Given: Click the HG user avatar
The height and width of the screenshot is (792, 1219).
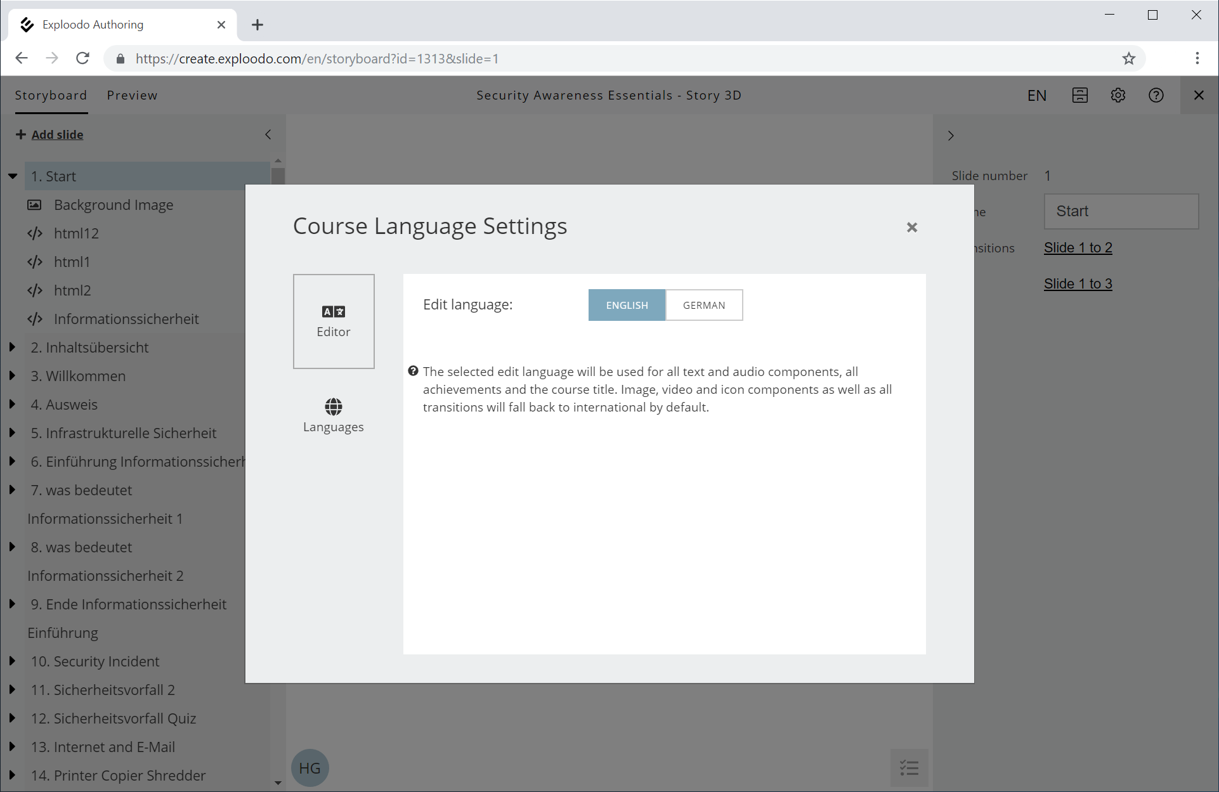Looking at the screenshot, I should [x=310, y=768].
